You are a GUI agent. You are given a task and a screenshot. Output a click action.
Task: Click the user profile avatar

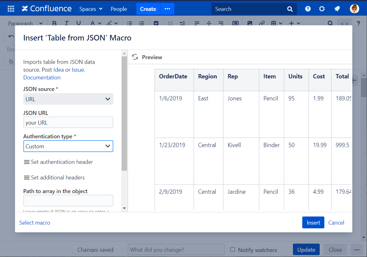pos(354,9)
